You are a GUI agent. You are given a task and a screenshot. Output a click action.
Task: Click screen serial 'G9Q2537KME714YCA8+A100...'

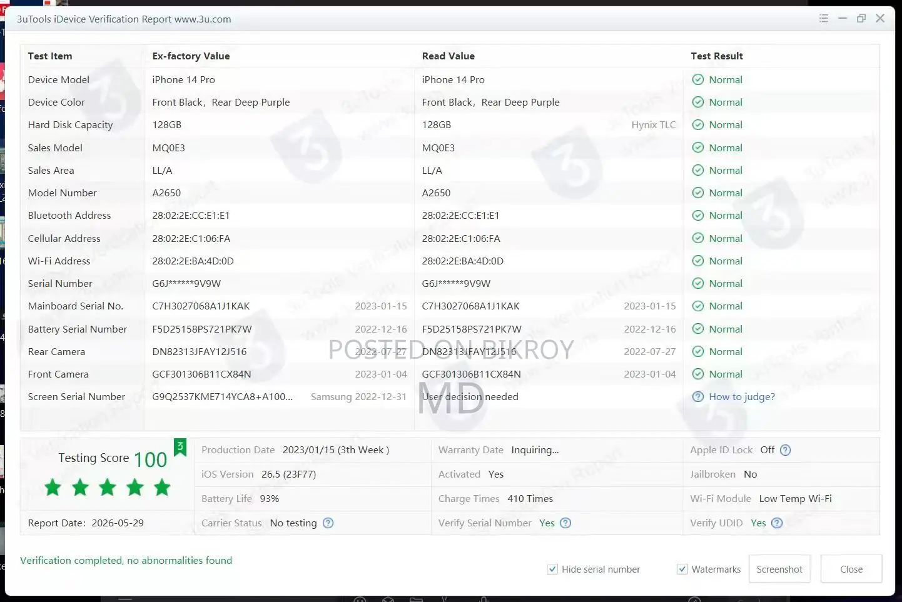[x=223, y=396]
